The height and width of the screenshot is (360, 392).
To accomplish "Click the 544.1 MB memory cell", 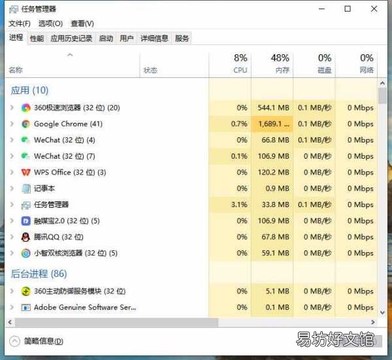I will tap(274, 108).
